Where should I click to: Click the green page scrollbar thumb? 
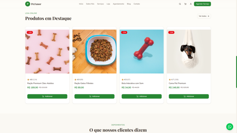[x=236, y=72]
